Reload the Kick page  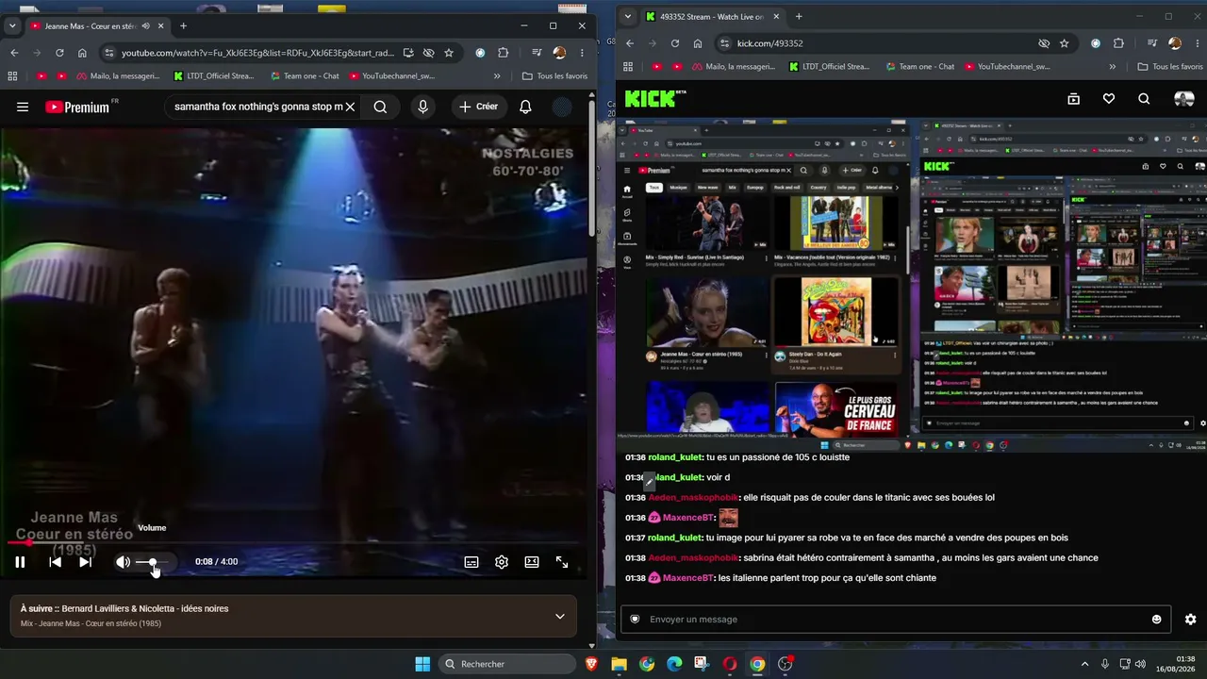click(675, 43)
